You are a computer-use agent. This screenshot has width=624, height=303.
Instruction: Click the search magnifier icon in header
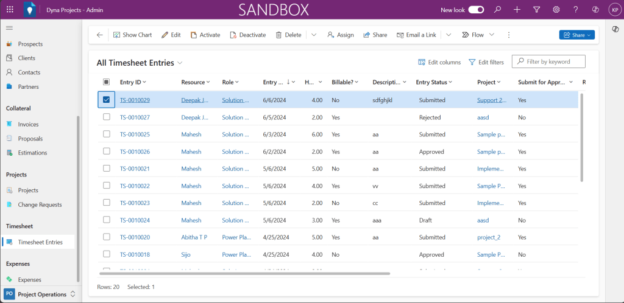click(498, 10)
